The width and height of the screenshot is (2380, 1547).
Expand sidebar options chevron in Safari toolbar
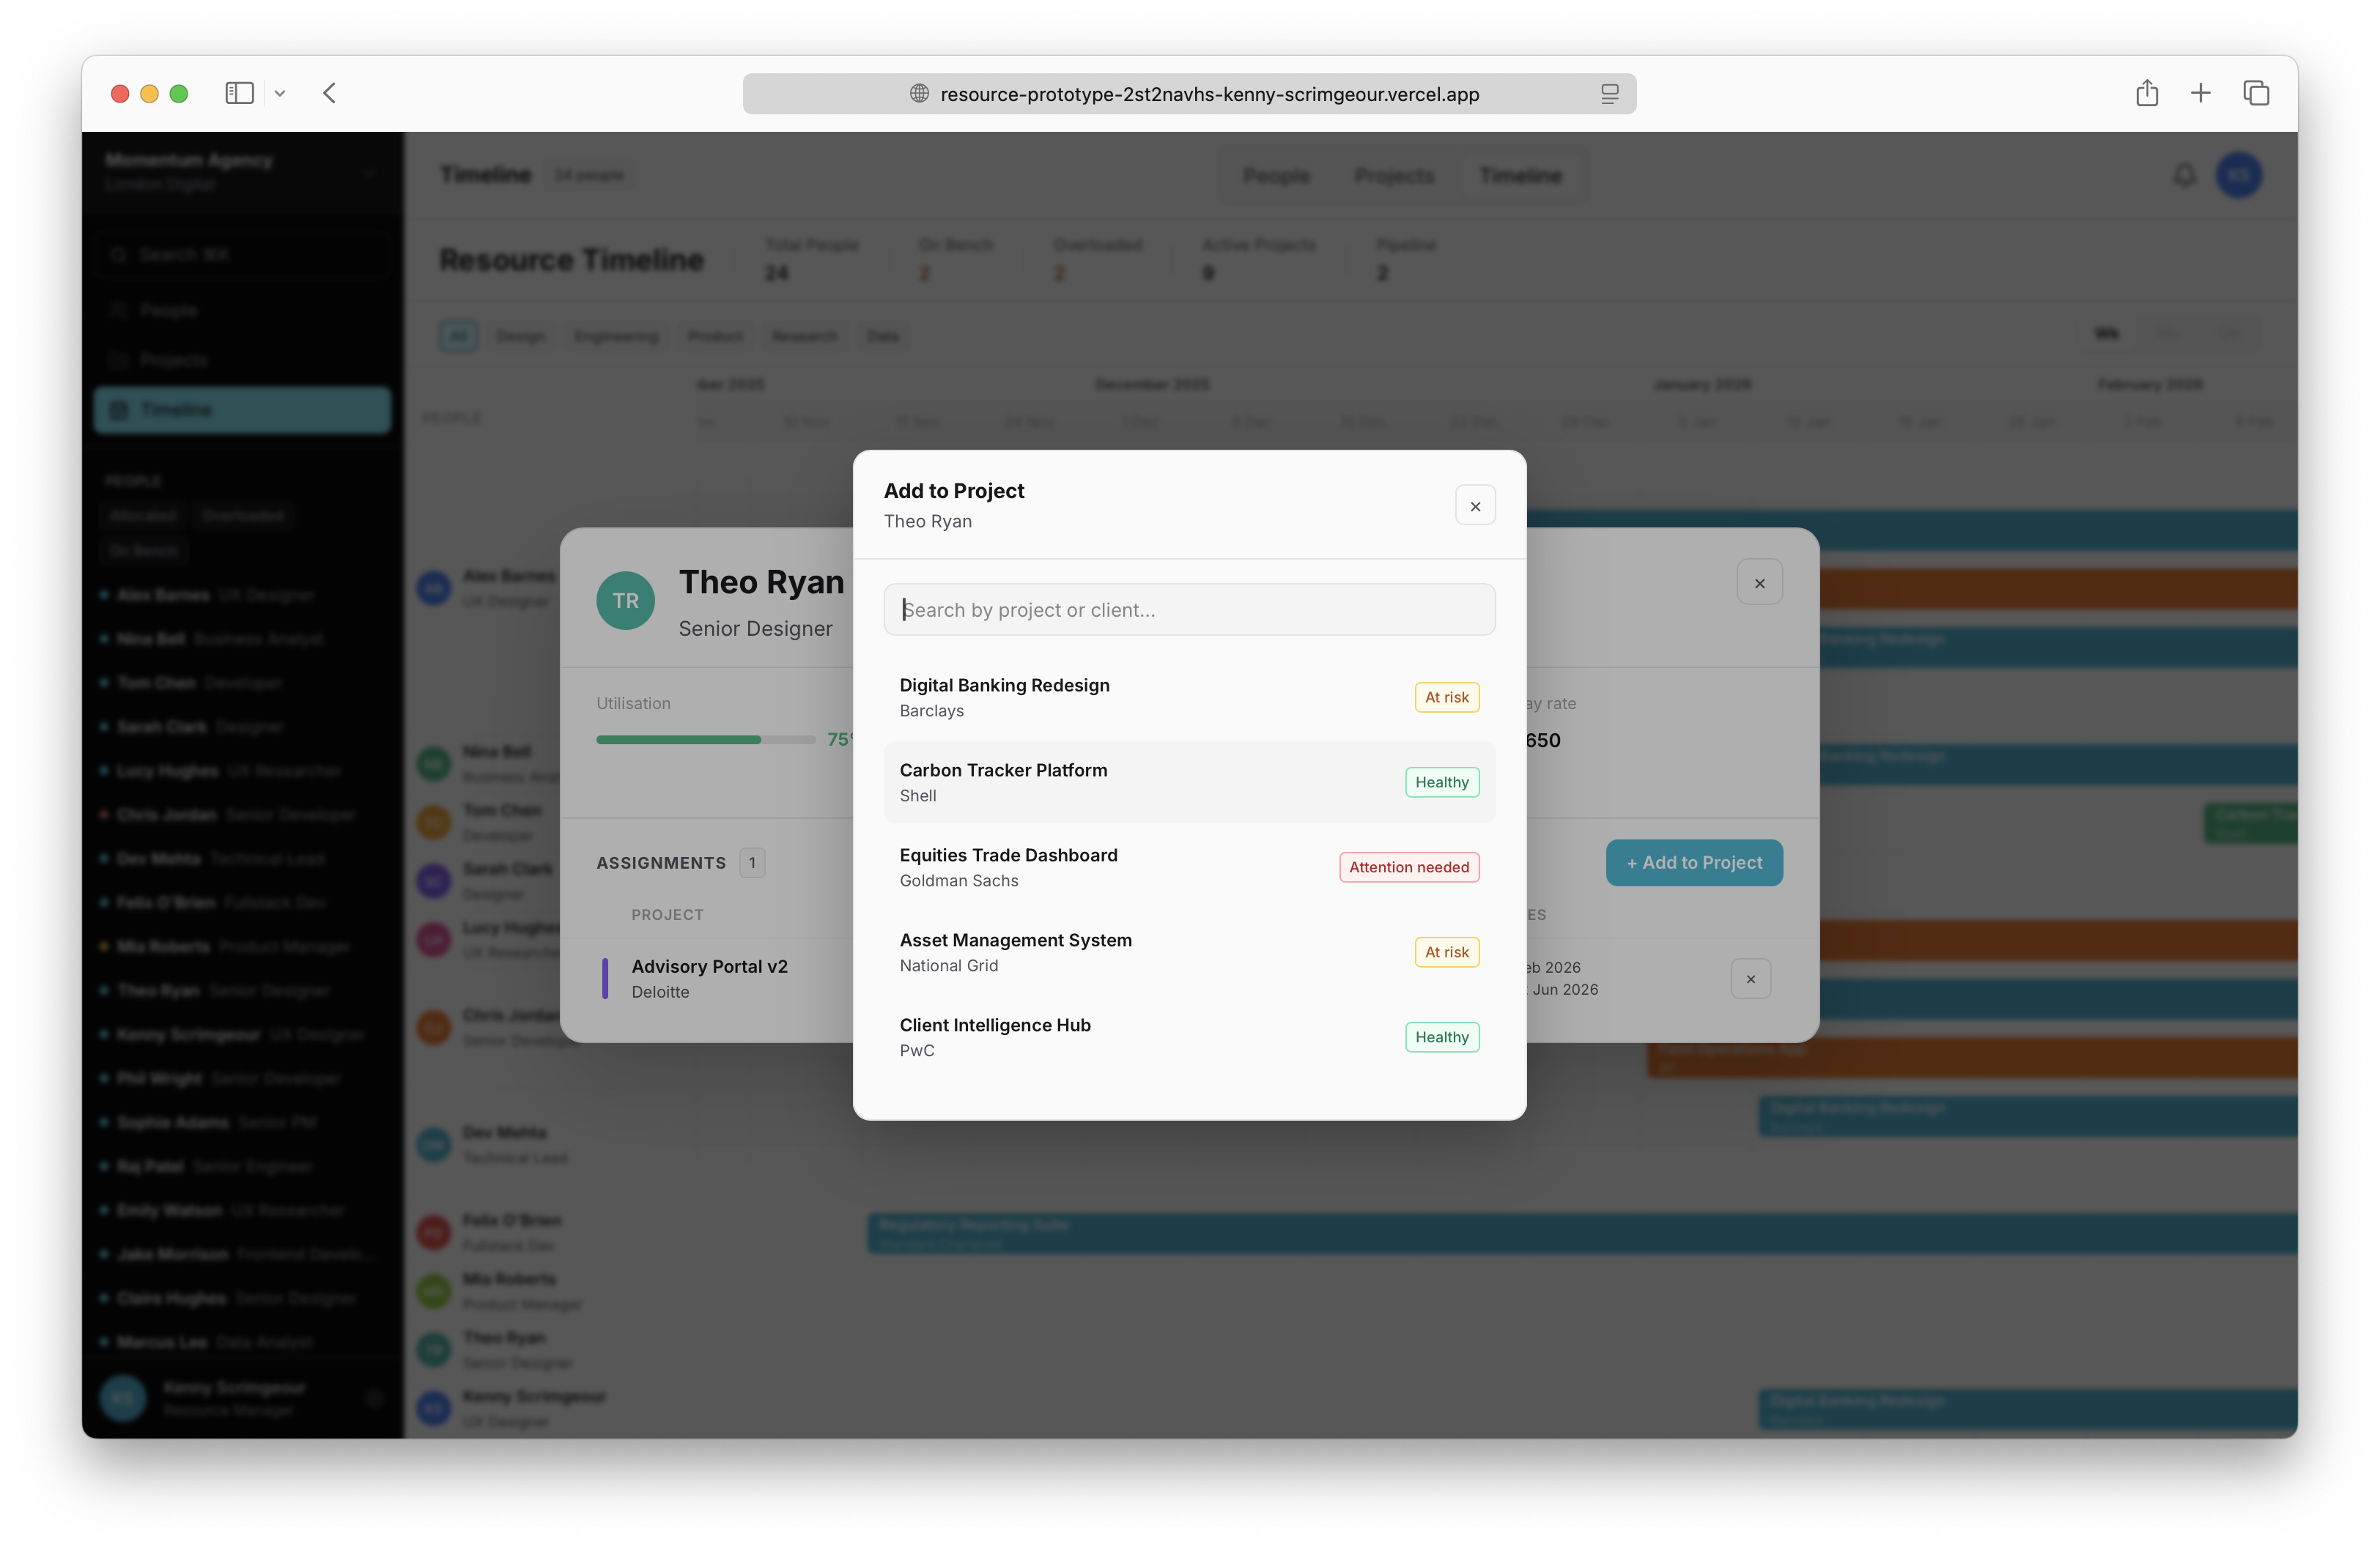point(280,93)
